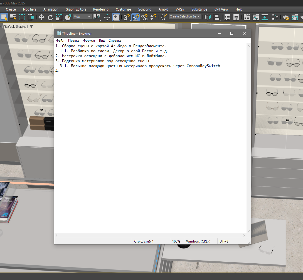
Task: Open Curve Editor
Action: tap(255, 17)
